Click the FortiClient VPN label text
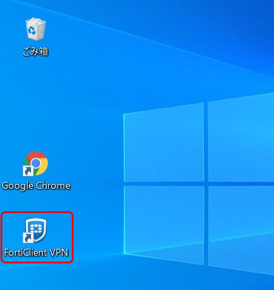The image size is (274, 290). pyautogui.click(x=36, y=253)
